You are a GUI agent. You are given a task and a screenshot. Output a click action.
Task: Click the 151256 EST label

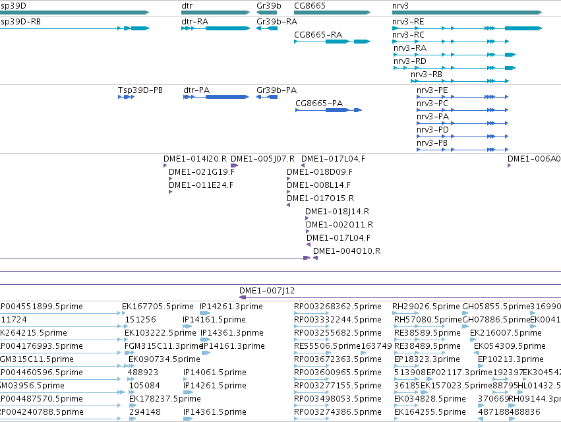click(x=140, y=320)
